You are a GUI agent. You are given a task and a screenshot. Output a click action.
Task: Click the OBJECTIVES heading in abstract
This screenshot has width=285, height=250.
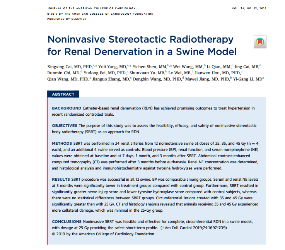[x=65, y=126]
